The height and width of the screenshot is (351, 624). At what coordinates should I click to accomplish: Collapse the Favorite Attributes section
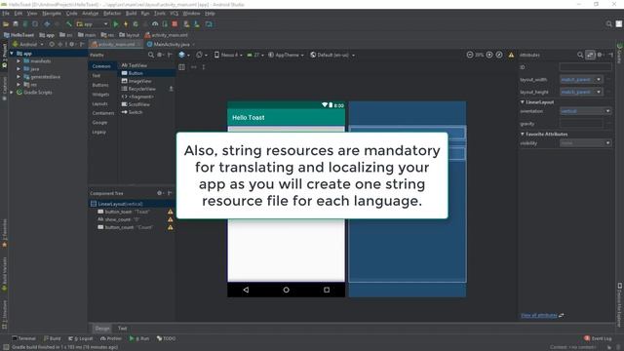click(523, 135)
